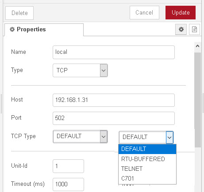Choose C701 from the list

click(147, 178)
